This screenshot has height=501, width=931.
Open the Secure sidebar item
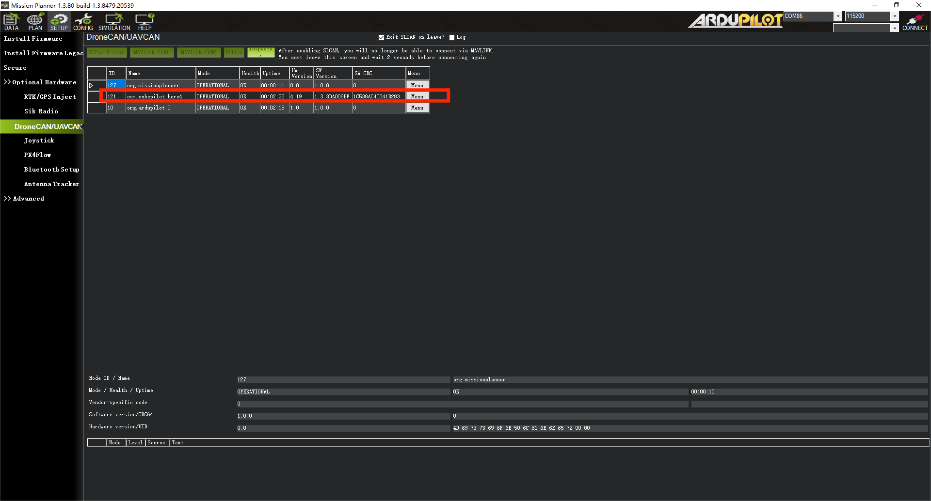click(15, 68)
